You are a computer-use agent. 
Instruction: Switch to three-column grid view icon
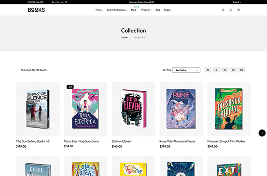tap(233, 70)
